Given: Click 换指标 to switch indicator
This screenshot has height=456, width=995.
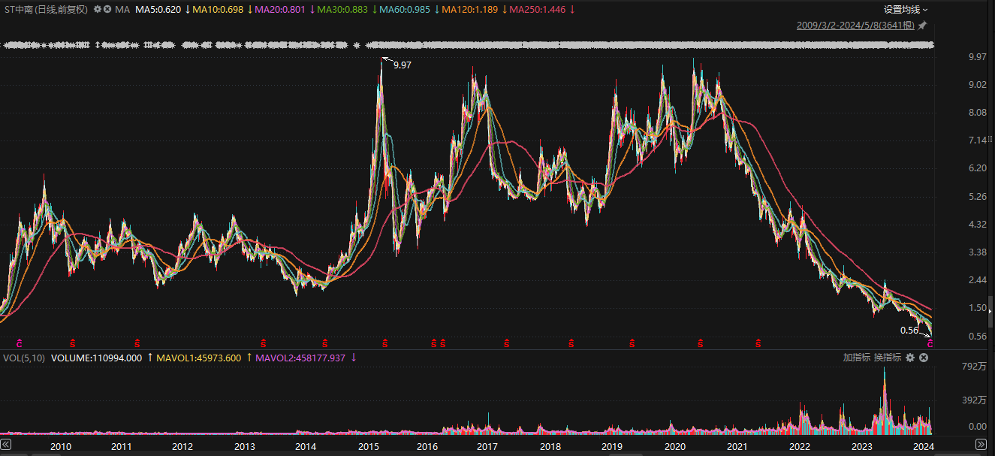Looking at the screenshot, I should tap(887, 358).
